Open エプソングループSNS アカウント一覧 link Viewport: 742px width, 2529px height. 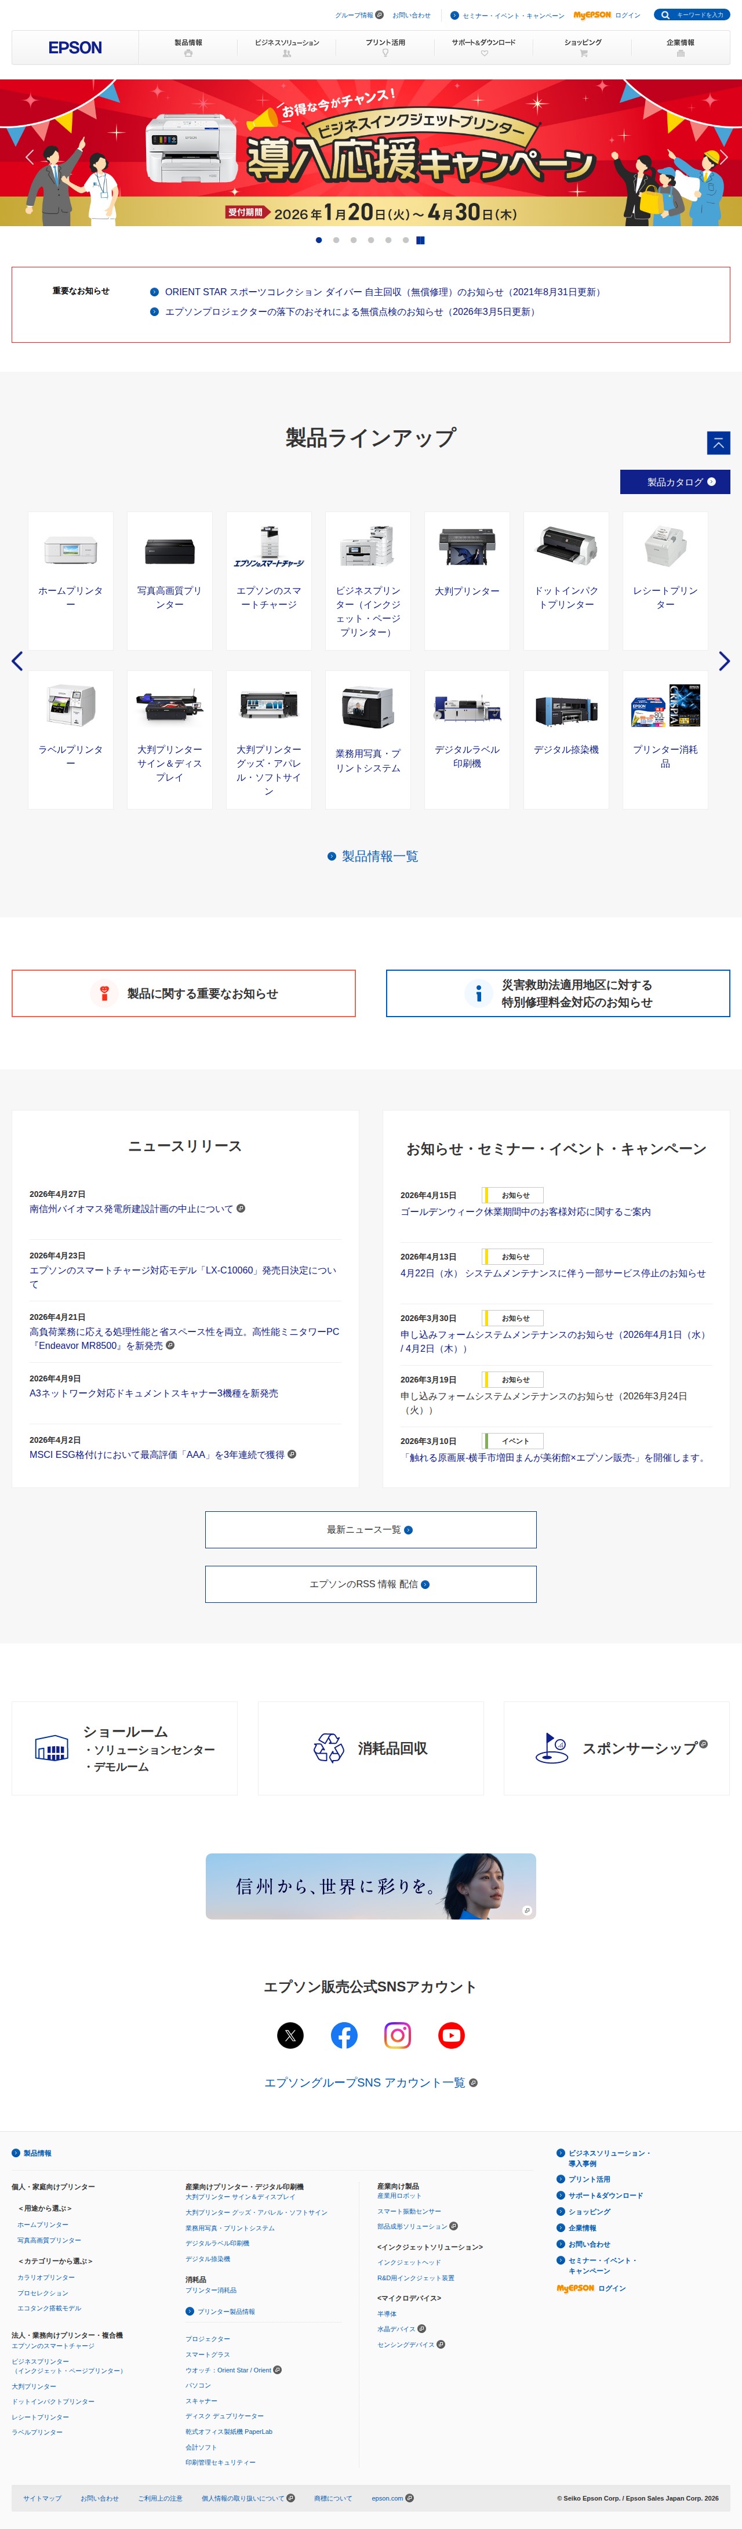point(371,2082)
